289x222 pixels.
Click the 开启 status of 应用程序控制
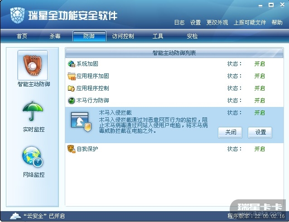tap(260, 88)
